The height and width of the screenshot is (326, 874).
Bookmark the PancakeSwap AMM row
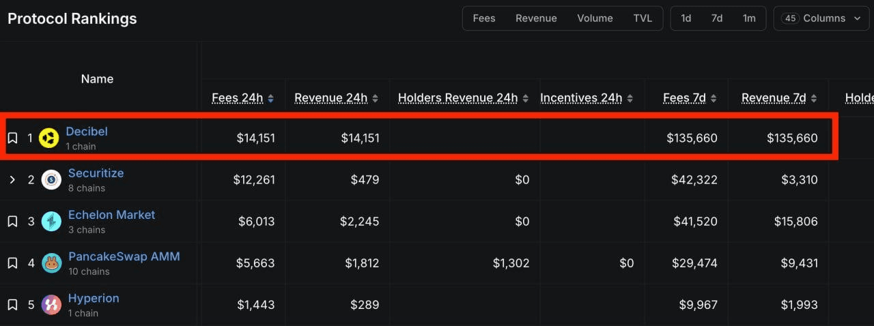point(12,263)
